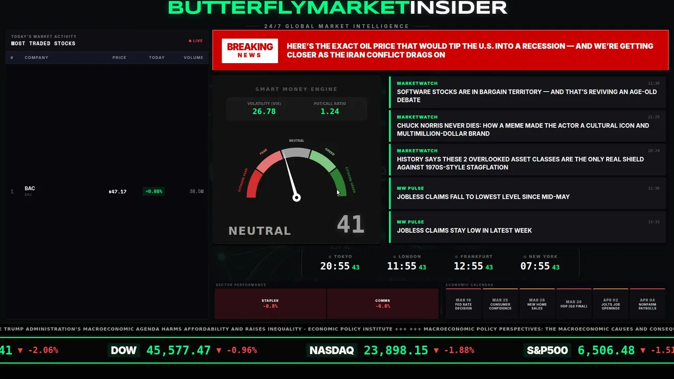Click the Frankfurt clock time 12:55
Screen dimensions: 674x379
click(469, 266)
